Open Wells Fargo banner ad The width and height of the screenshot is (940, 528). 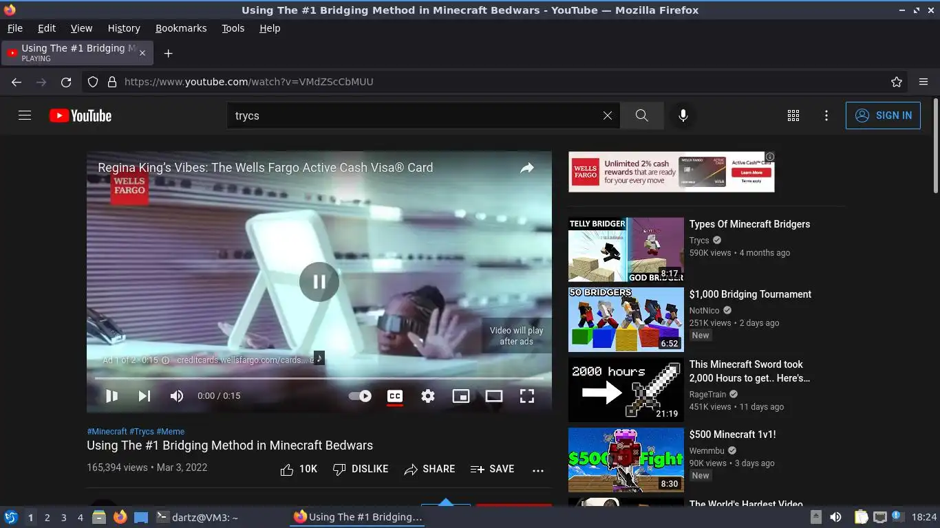[672, 172]
